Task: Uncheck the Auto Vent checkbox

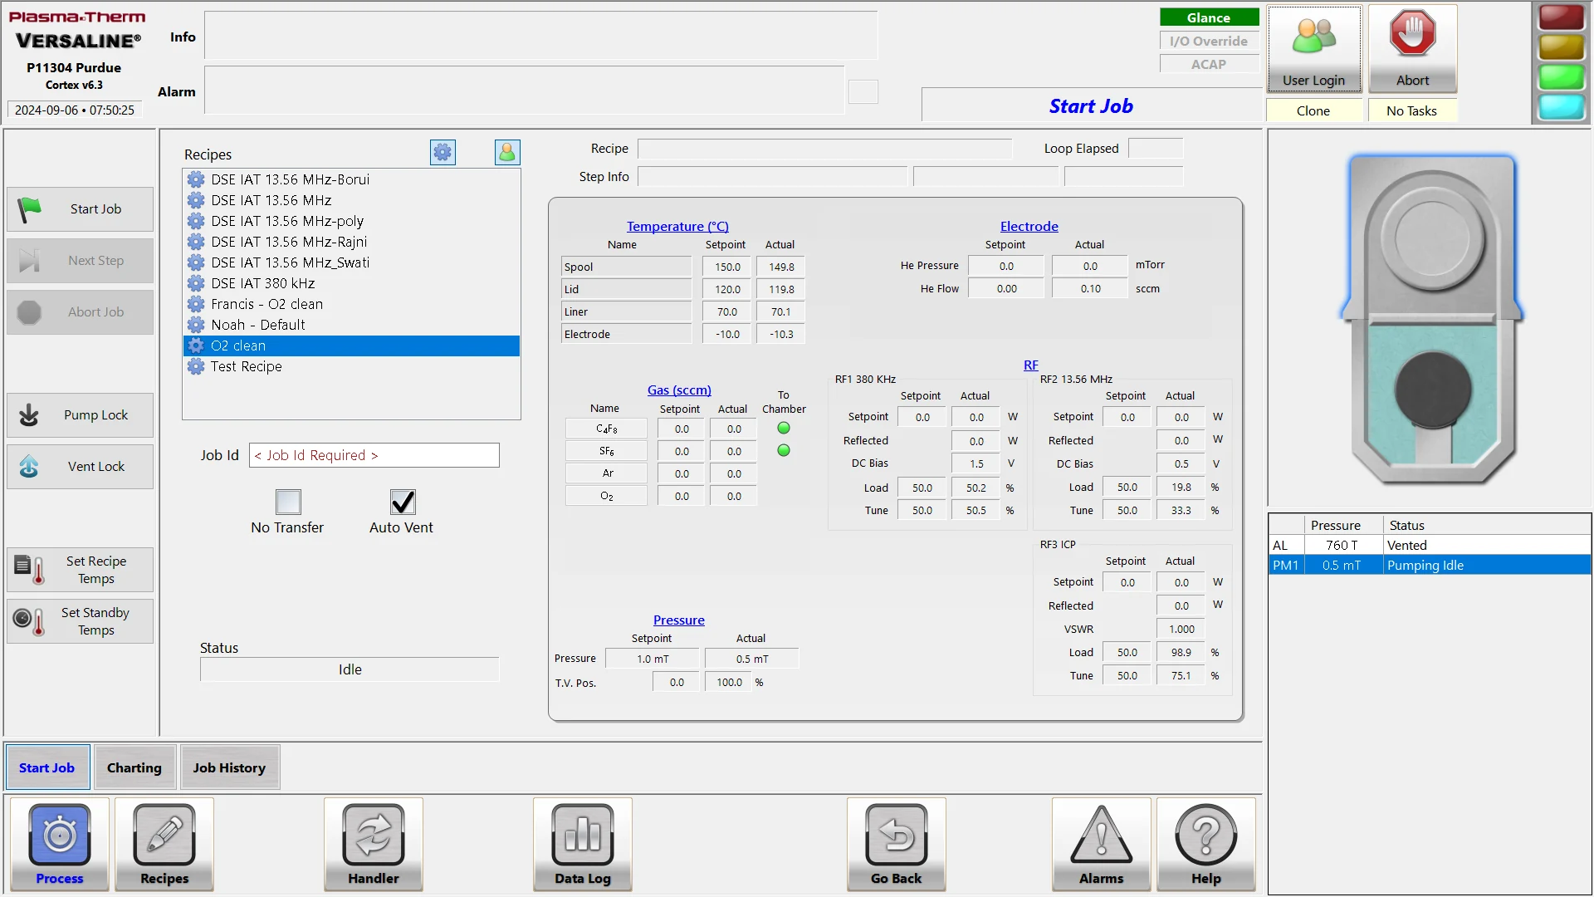Action: [x=403, y=502]
